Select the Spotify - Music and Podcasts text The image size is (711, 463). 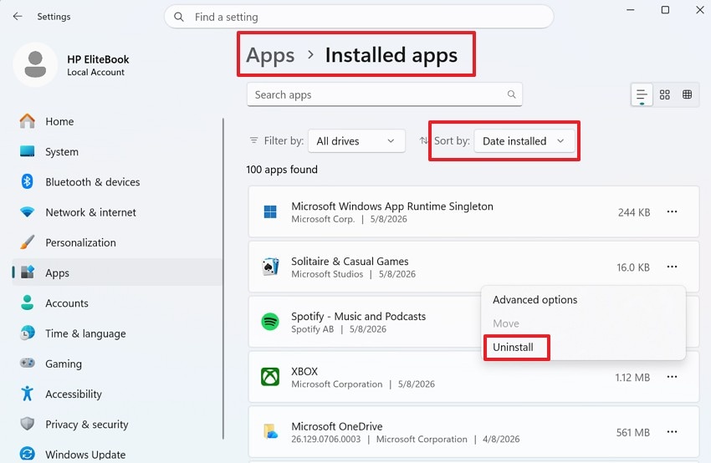[358, 316]
